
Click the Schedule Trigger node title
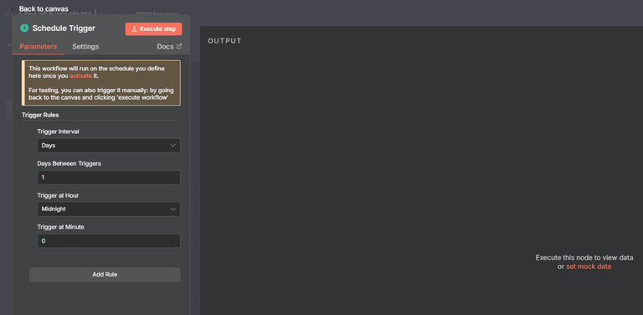(64, 28)
